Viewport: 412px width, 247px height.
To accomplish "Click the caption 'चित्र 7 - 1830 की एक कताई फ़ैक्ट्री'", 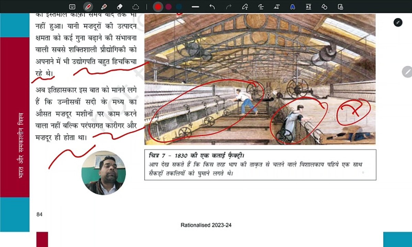I will pyautogui.click(x=196, y=156).
